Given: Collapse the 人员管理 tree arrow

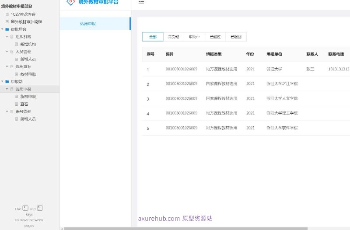Looking at the screenshot, I should point(7,52).
